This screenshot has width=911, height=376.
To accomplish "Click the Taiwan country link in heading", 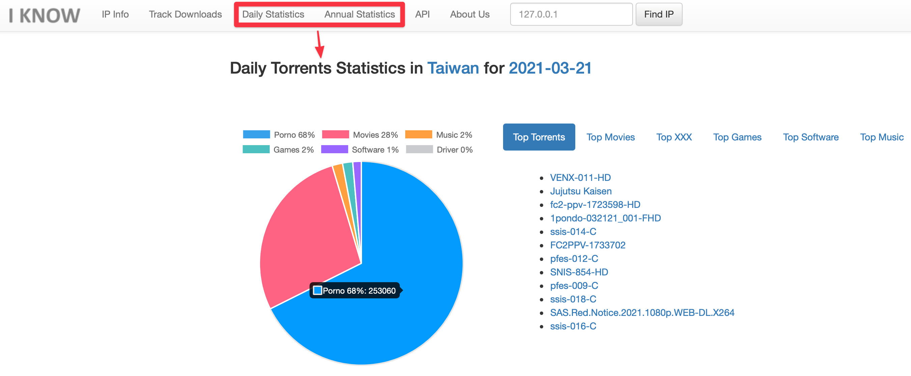I will pyautogui.click(x=453, y=68).
